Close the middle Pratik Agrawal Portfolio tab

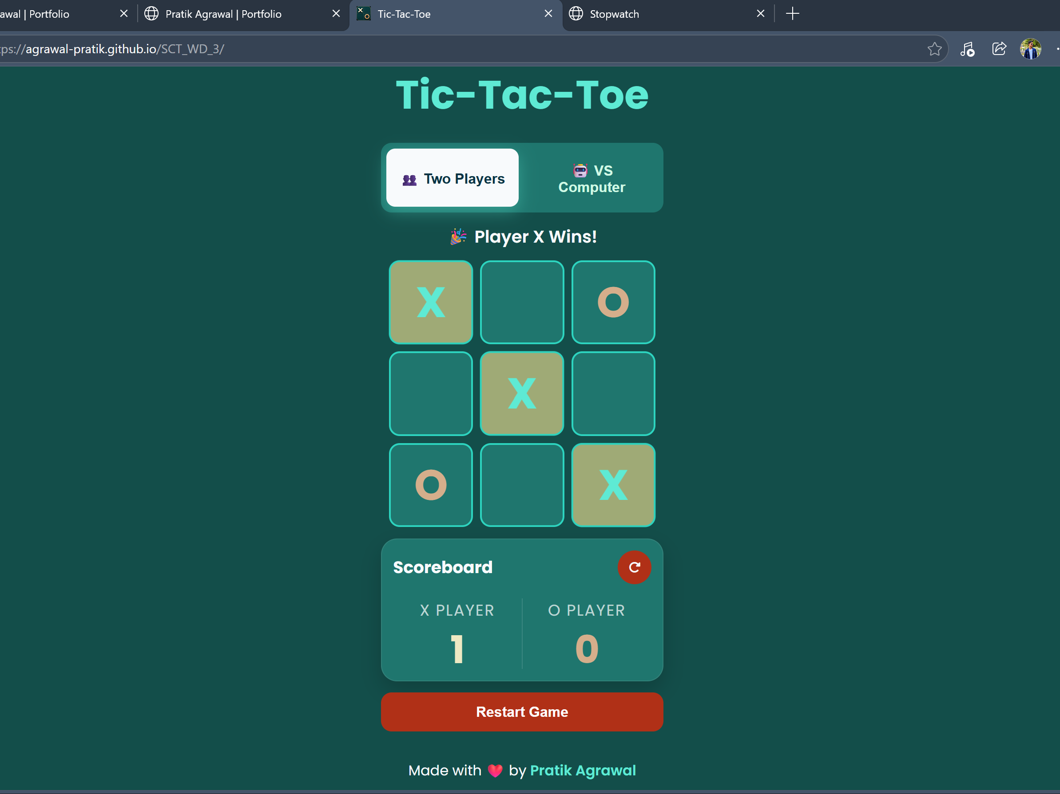(x=336, y=13)
